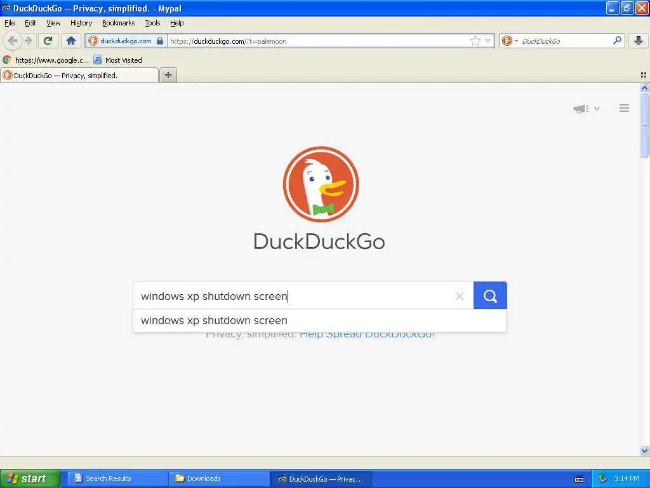Open the Tools menu
This screenshot has width=650, height=488.
tap(152, 23)
